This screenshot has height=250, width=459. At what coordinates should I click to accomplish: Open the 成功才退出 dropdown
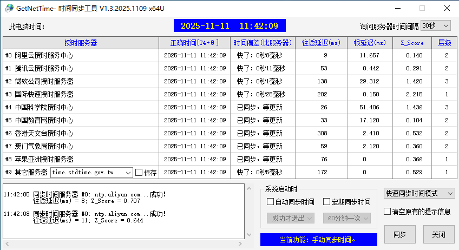coord(291,219)
